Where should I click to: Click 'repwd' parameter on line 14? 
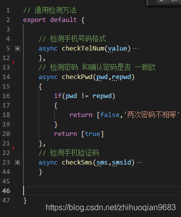coord(121,77)
